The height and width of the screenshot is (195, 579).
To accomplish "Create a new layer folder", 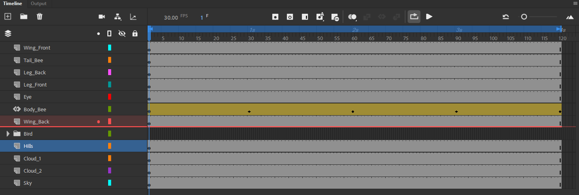I will pyautogui.click(x=24, y=17).
